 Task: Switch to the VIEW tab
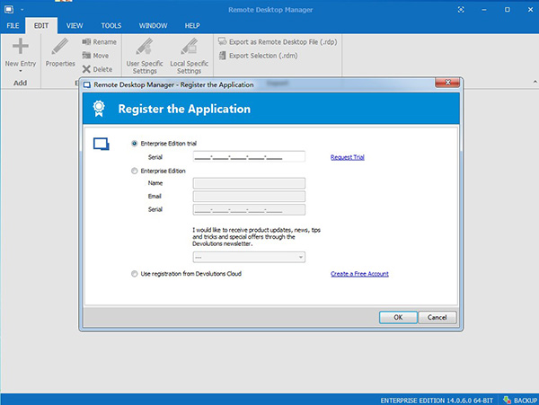[75, 25]
